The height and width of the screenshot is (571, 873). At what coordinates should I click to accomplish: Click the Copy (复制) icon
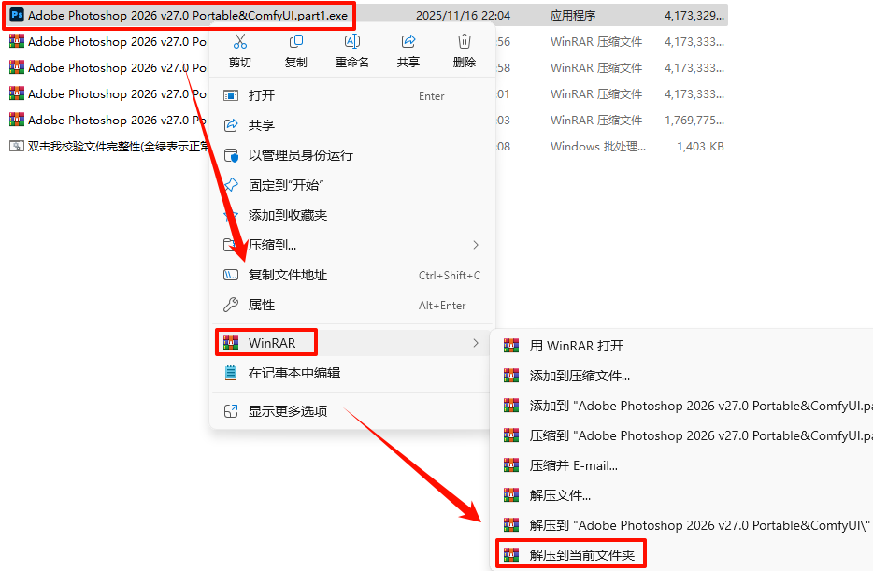pos(296,42)
